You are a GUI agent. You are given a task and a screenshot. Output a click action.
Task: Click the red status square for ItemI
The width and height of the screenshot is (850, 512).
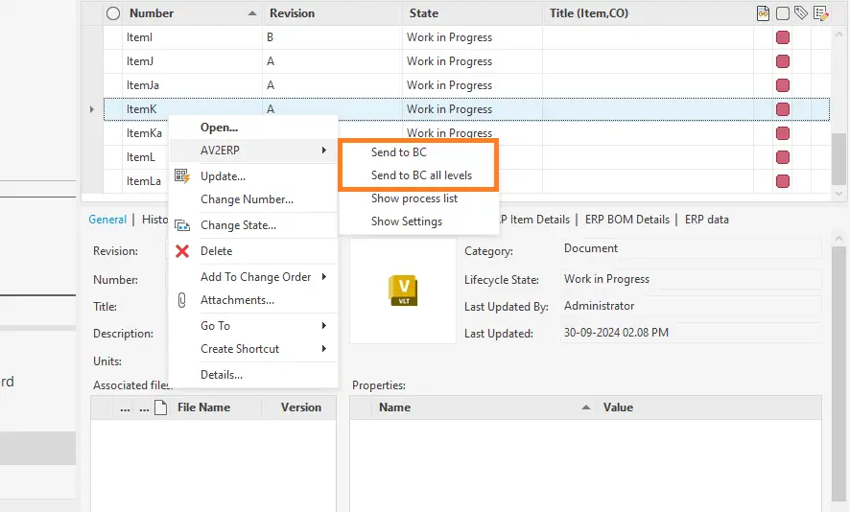coord(783,37)
